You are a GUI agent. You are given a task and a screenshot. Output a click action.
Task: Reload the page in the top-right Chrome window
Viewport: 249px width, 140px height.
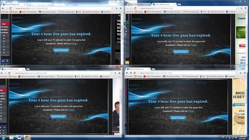pyautogui.click(x=135, y=8)
